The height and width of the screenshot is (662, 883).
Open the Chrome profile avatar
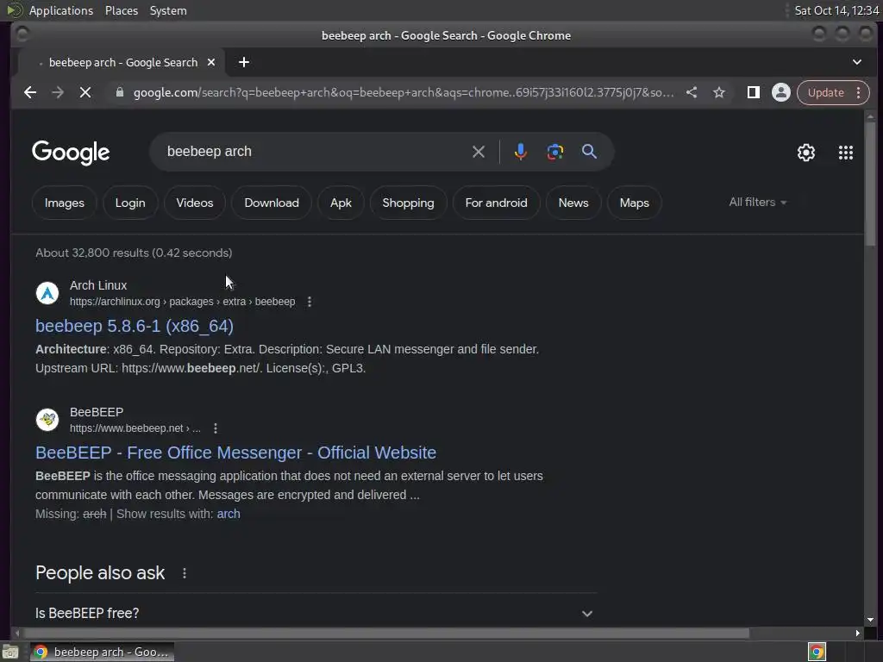point(781,92)
